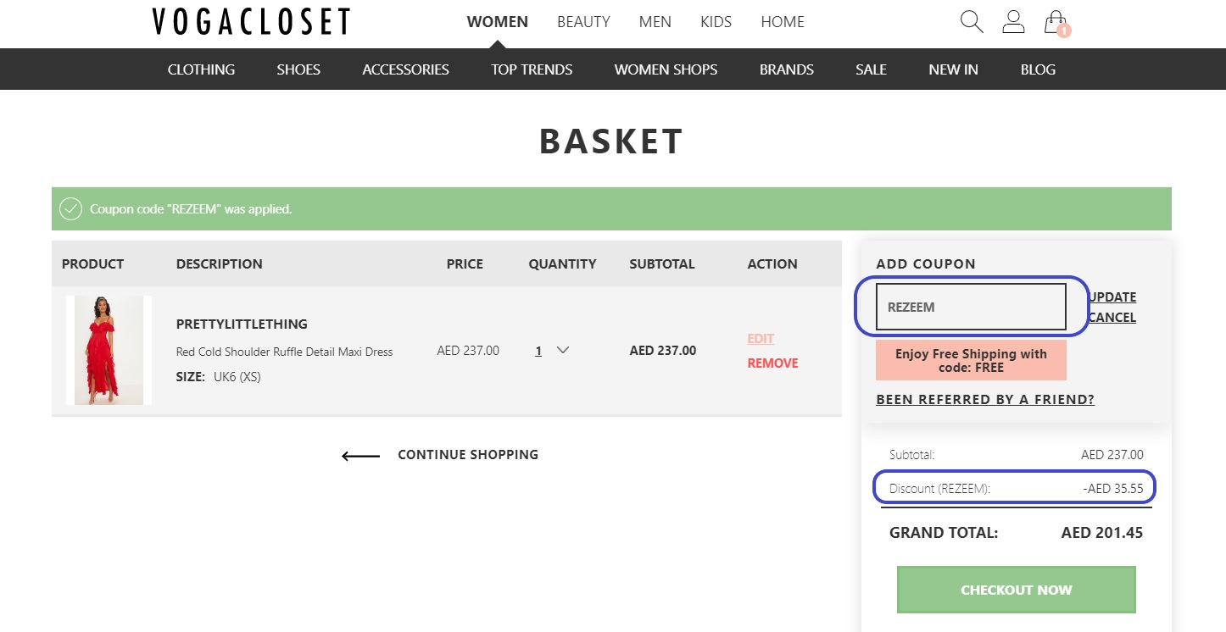This screenshot has height=632, width=1226.
Task: Click the REZEEM coupon input field
Action: (x=972, y=307)
